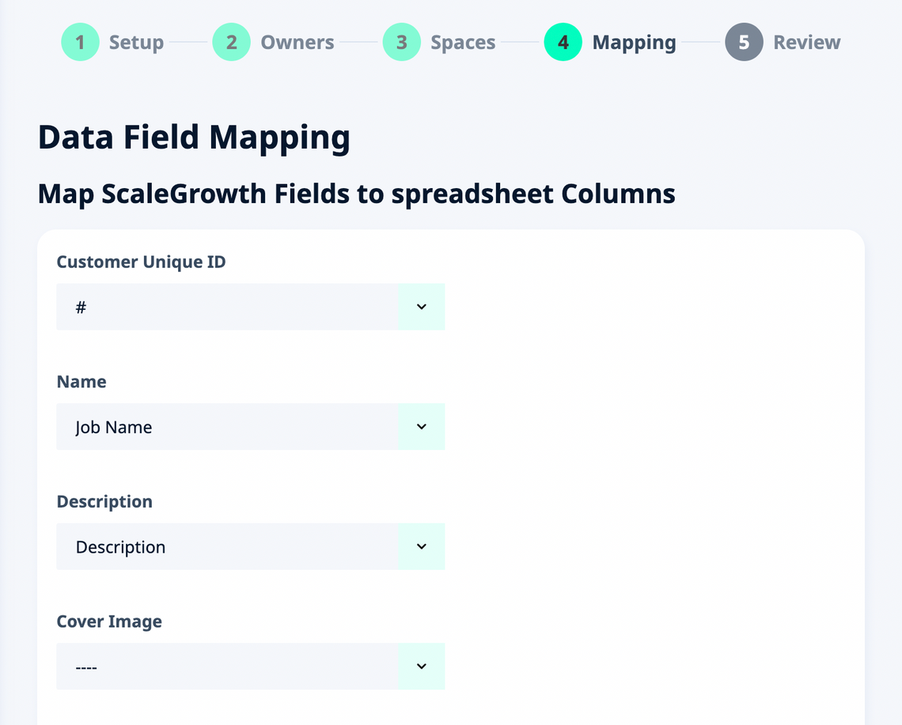
Task: Click chevron arrow of Name select
Action: pos(422,427)
